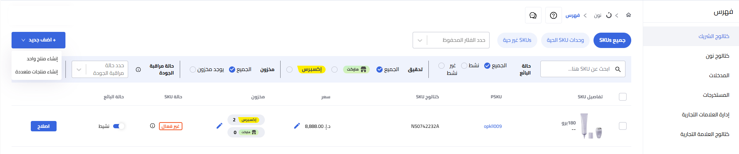Open the quality control status dropdown
This screenshot has width=739, height=154.
(100, 70)
